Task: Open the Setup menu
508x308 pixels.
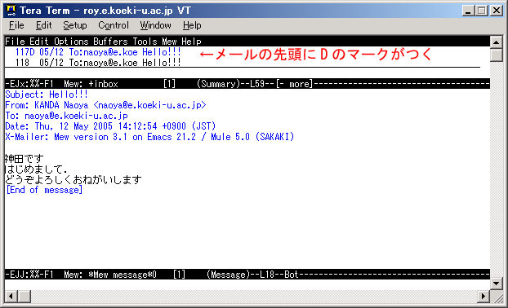Action: pyautogui.click(x=75, y=25)
